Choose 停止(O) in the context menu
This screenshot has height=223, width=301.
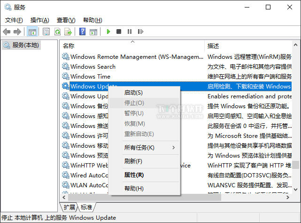tap(144, 103)
